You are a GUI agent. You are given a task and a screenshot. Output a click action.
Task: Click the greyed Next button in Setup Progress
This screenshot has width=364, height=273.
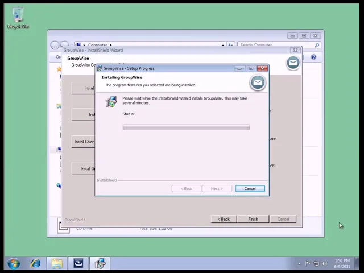pos(217,188)
